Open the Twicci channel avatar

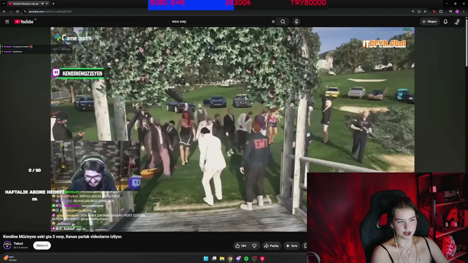(x=7, y=245)
